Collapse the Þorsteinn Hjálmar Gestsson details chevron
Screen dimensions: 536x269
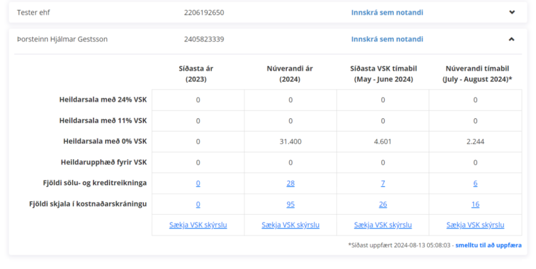pos(512,39)
